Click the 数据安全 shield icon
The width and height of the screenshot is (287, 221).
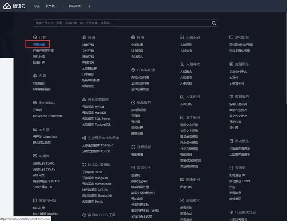pos(133,168)
